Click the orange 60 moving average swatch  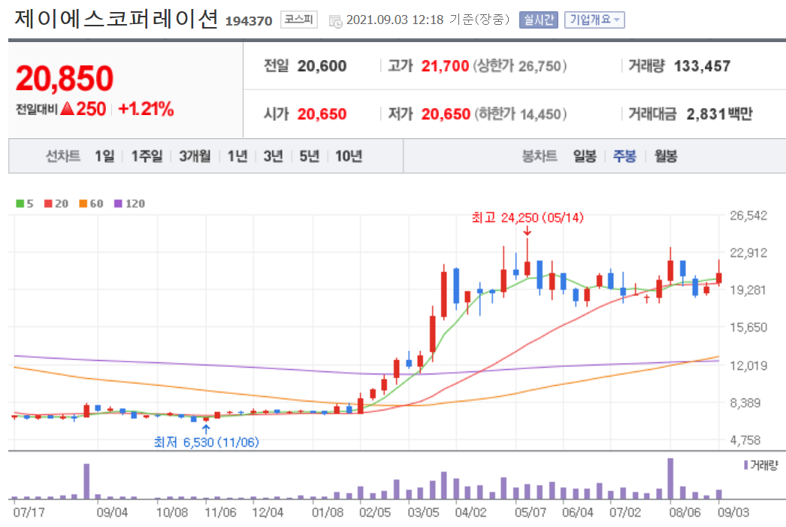pyautogui.click(x=83, y=204)
